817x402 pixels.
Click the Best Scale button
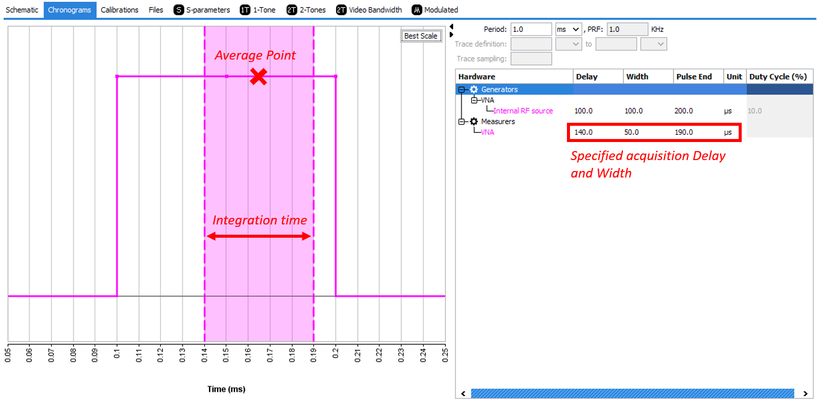pos(421,36)
